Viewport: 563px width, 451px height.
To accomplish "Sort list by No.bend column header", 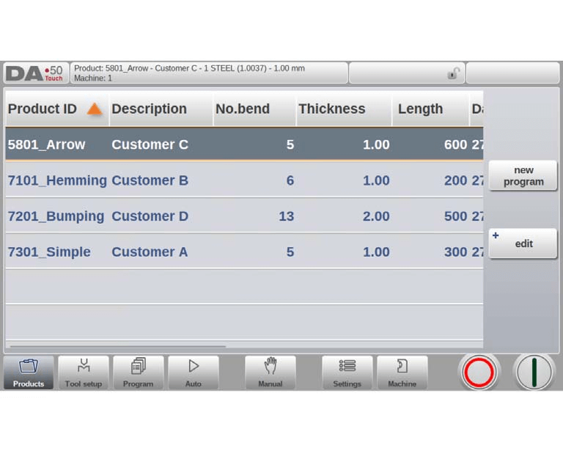I will point(243,109).
